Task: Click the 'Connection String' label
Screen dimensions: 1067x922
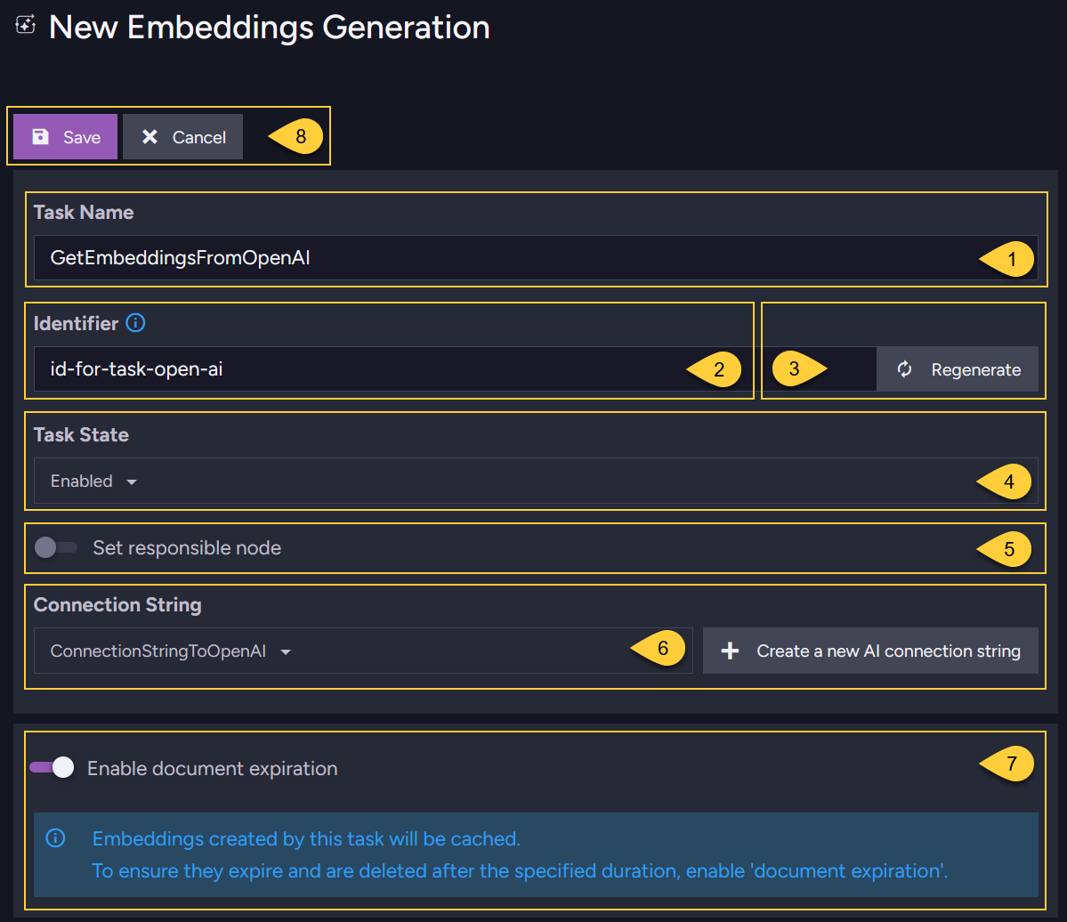Action: [117, 604]
